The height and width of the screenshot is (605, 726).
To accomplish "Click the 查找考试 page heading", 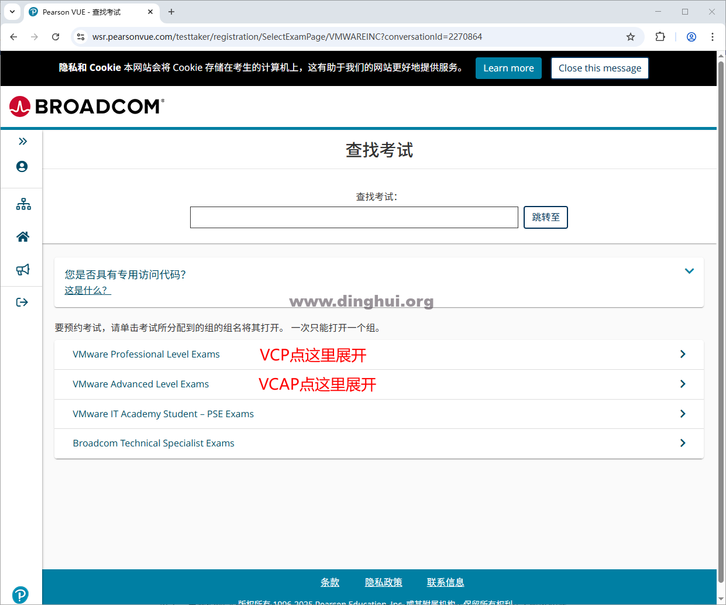I will [380, 150].
